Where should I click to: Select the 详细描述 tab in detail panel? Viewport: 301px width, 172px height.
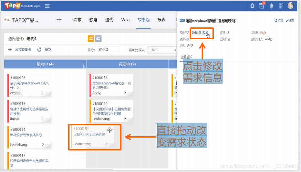(x=186, y=57)
